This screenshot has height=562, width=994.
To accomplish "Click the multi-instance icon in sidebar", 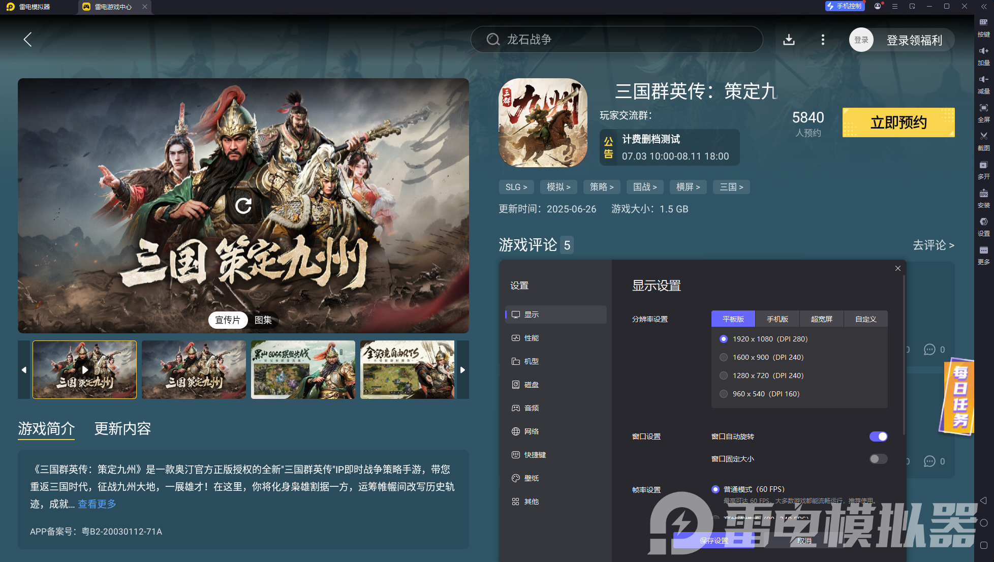I will (x=984, y=165).
